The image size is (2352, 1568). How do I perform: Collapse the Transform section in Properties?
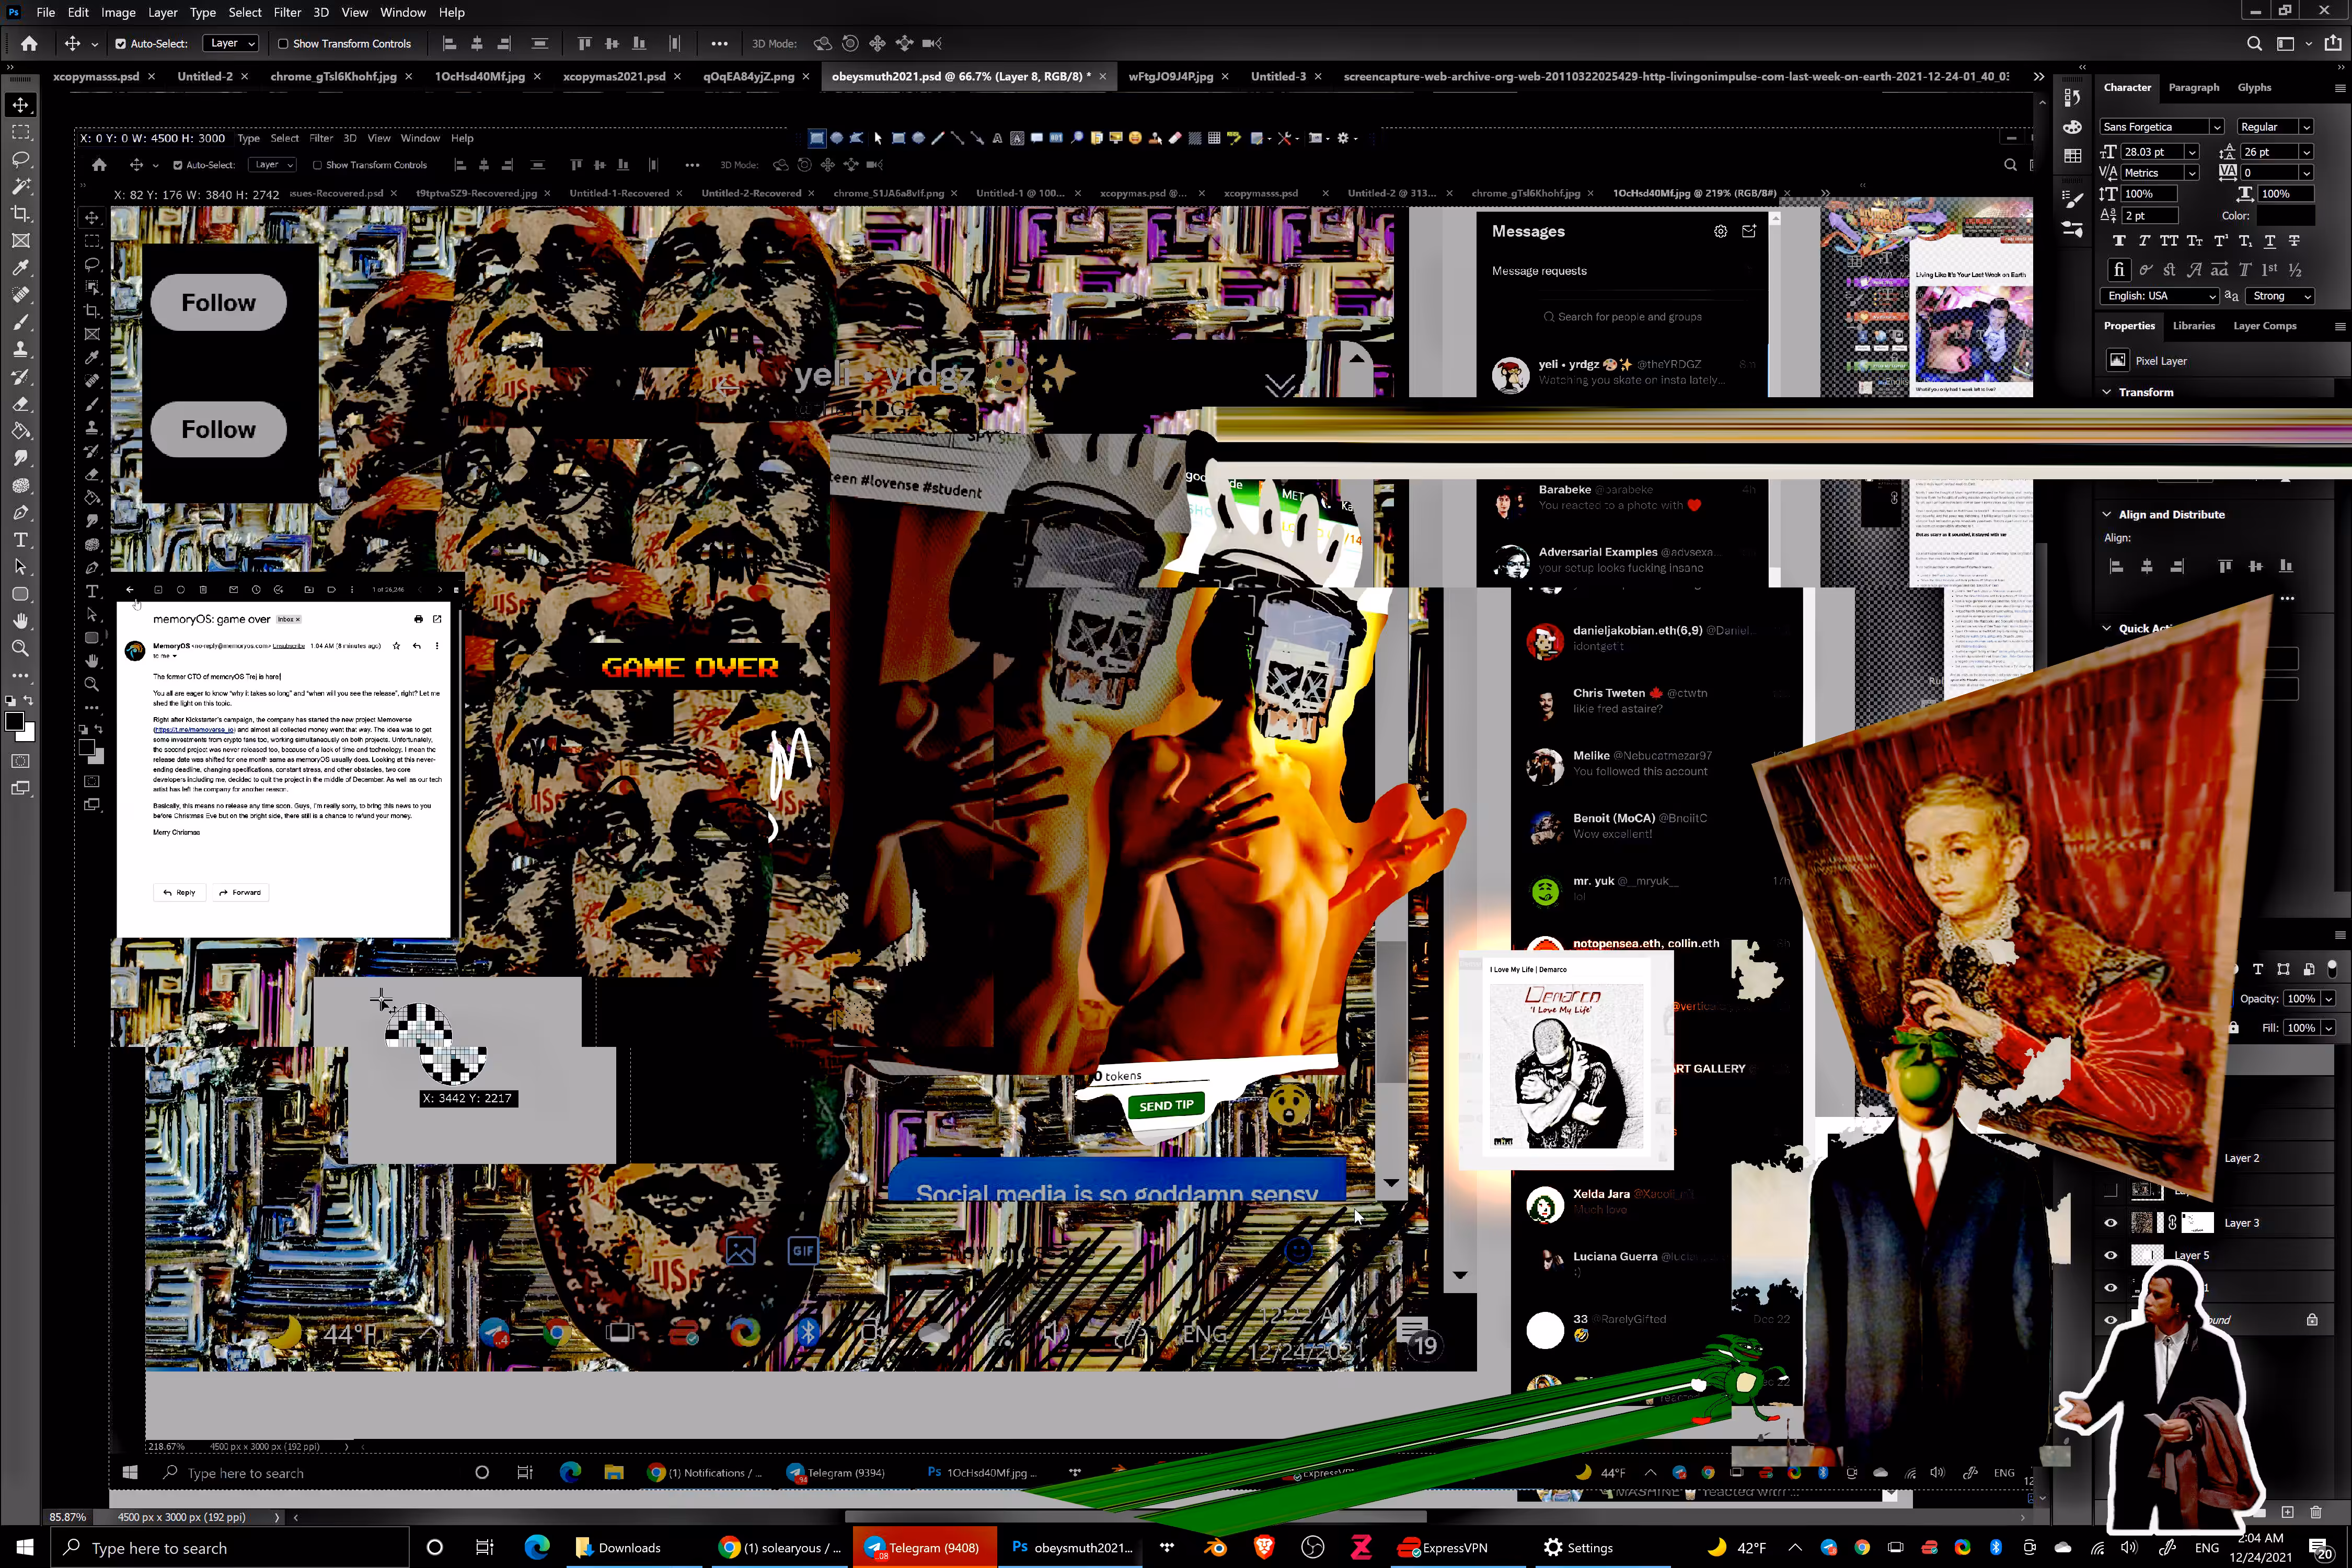pos(2107,392)
